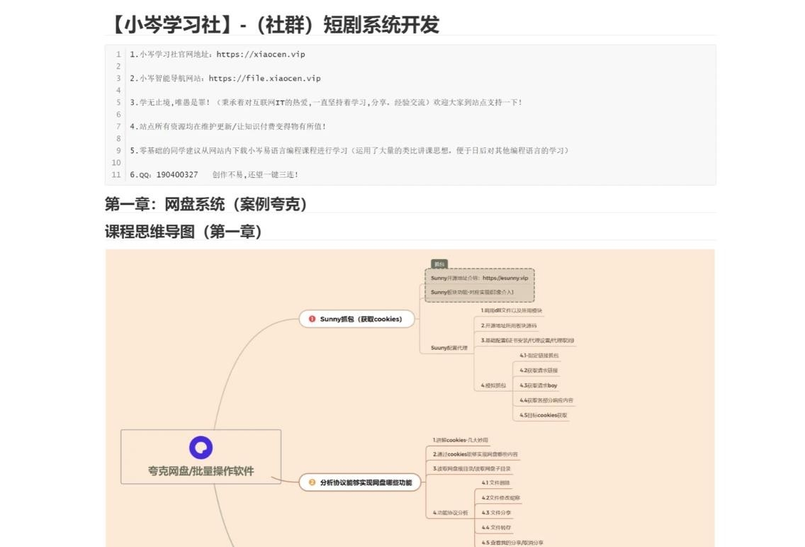Click the 4.5目标cookies获取 leaf node
This screenshot has width=805, height=547.
tap(543, 415)
